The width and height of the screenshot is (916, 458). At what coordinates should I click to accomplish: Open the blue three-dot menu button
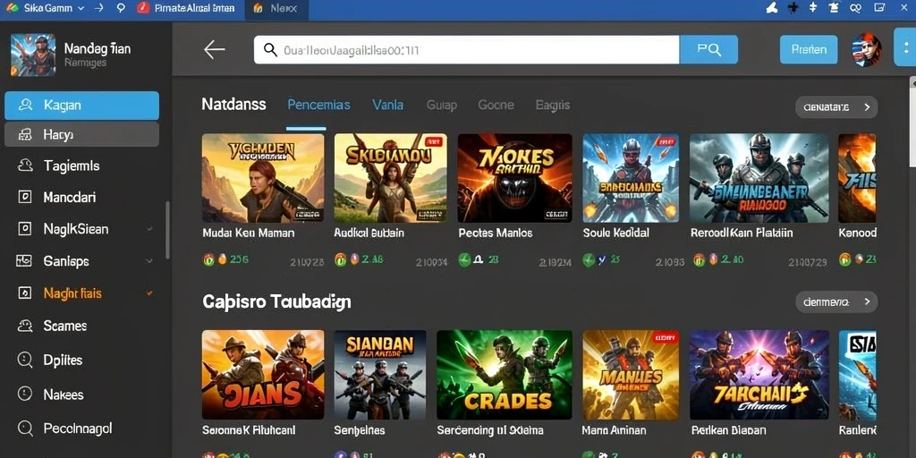pyautogui.click(x=905, y=47)
